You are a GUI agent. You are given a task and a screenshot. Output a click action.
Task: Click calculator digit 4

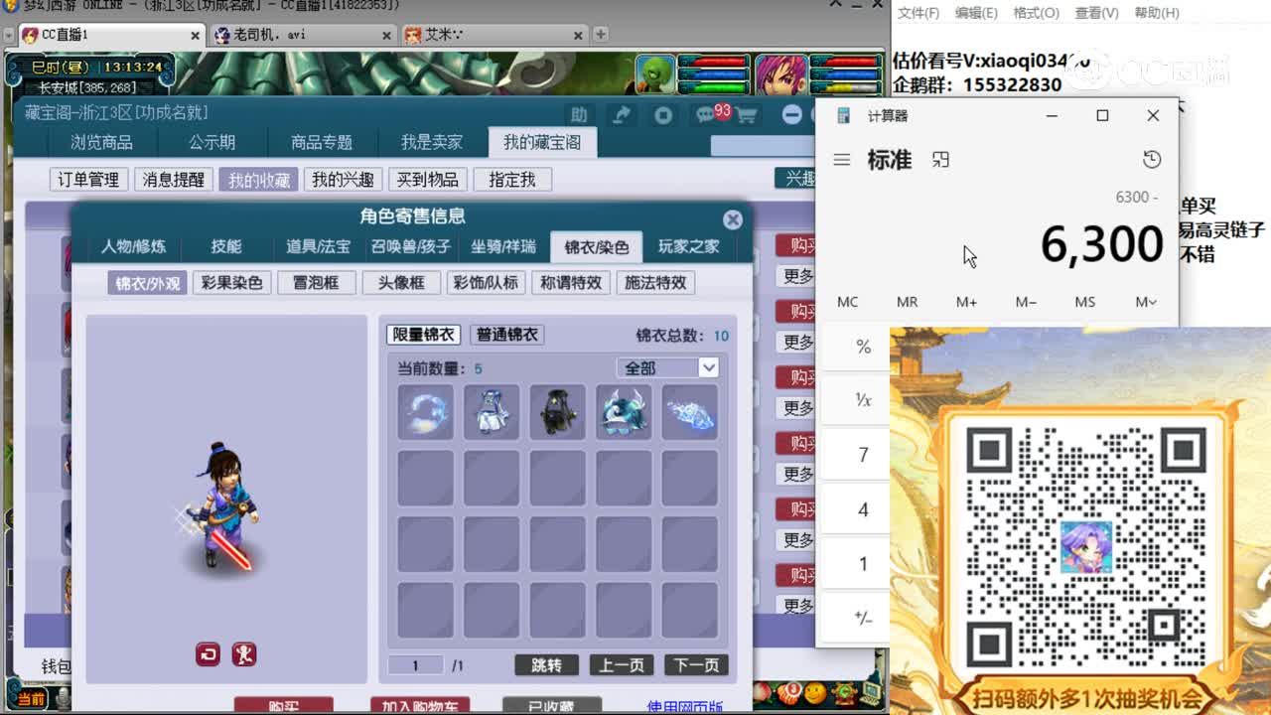point(863,509)
